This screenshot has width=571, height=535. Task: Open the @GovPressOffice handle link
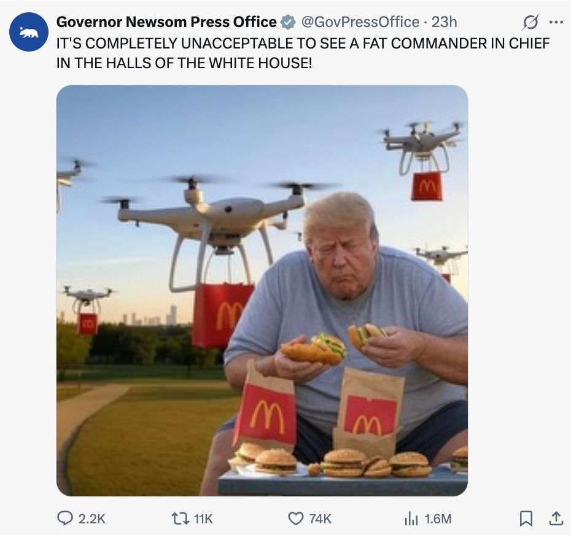point(360,22)
